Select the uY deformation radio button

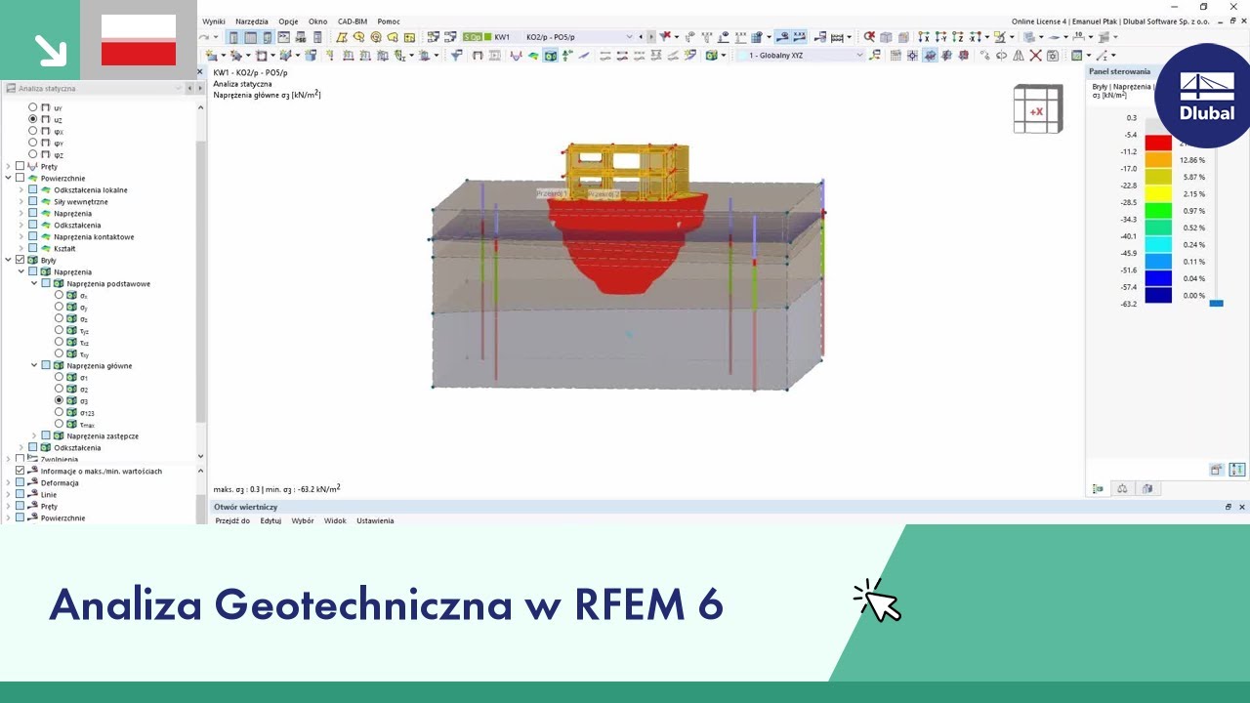point(32,107)
